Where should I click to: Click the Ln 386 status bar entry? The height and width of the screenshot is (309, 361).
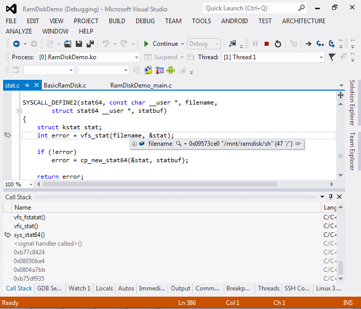coord(187,303)
